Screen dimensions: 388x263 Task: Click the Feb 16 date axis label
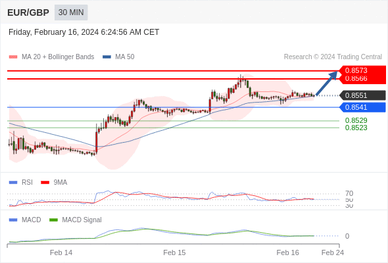click(288, 252)
